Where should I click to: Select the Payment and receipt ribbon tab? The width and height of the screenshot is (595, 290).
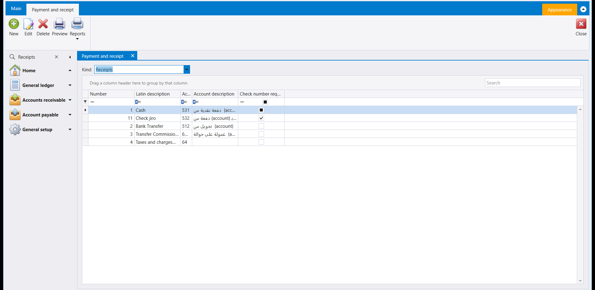point(52,10)
